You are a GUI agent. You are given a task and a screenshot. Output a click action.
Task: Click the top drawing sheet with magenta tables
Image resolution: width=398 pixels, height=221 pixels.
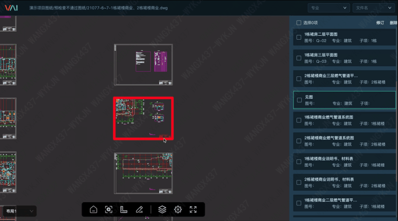point(143,64)
